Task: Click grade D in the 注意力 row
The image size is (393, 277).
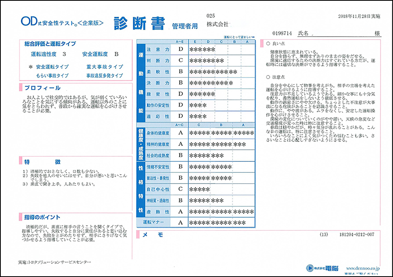Action: [180, 49]
